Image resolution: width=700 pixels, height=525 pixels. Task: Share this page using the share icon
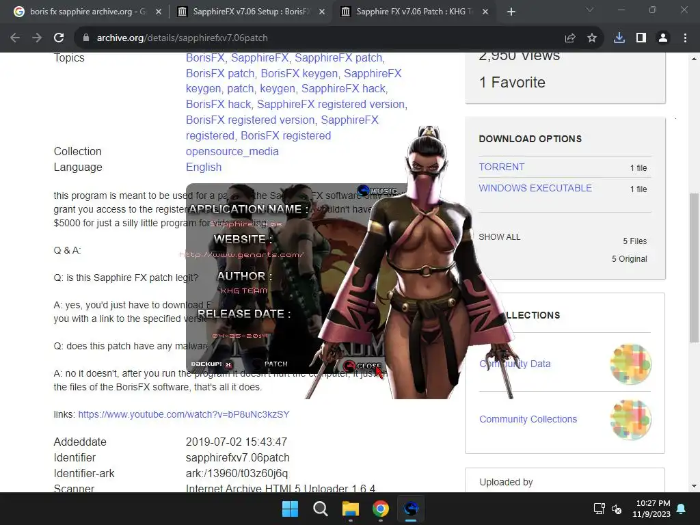(569, 38)
